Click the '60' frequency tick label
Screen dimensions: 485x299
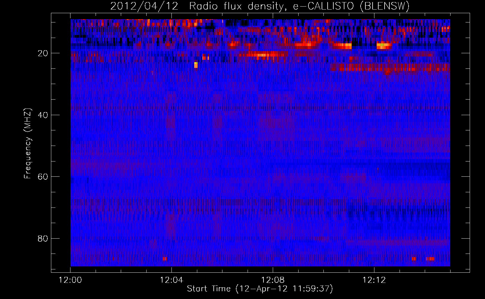pyautogui.click(x=43, y=177)
